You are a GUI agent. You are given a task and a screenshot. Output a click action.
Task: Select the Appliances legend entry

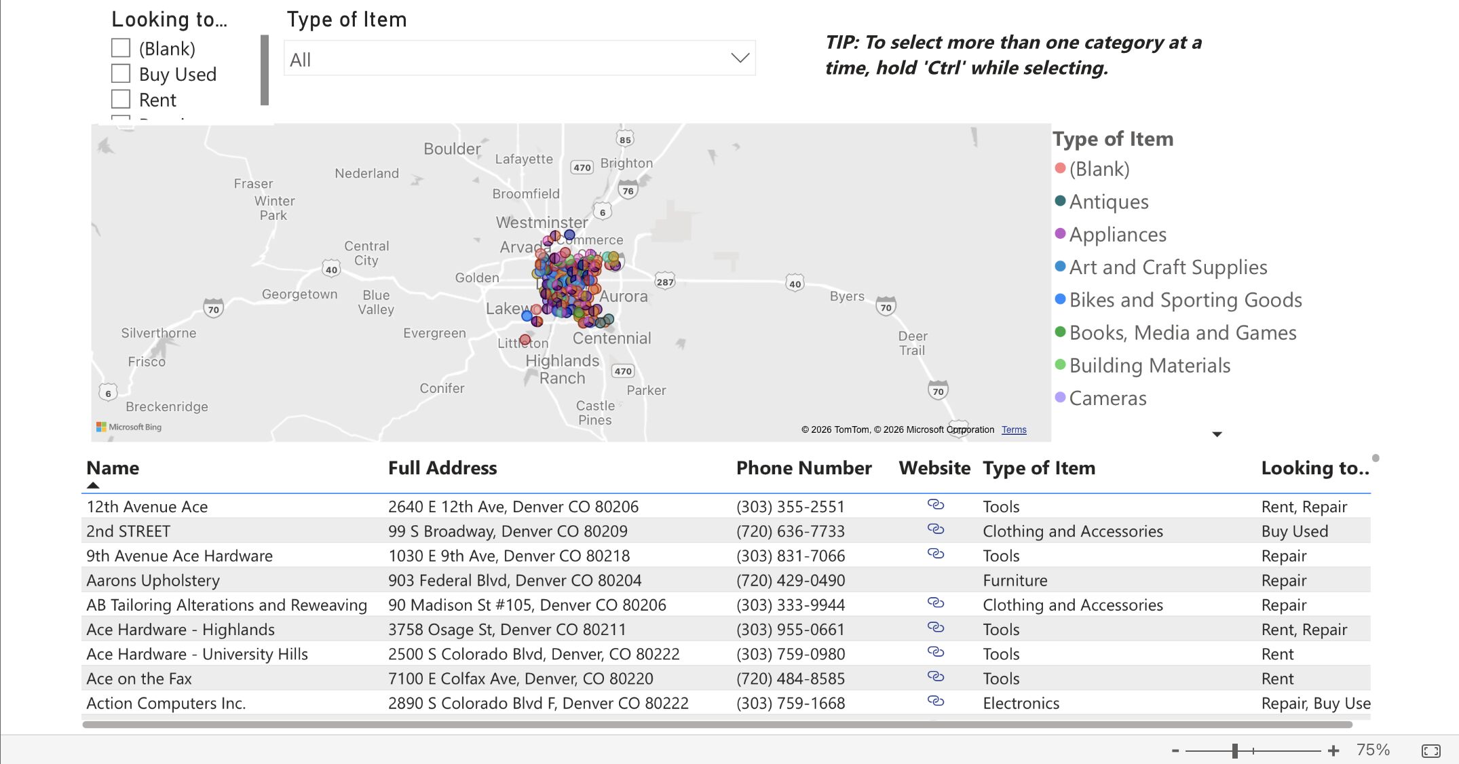pos(1111,234)
